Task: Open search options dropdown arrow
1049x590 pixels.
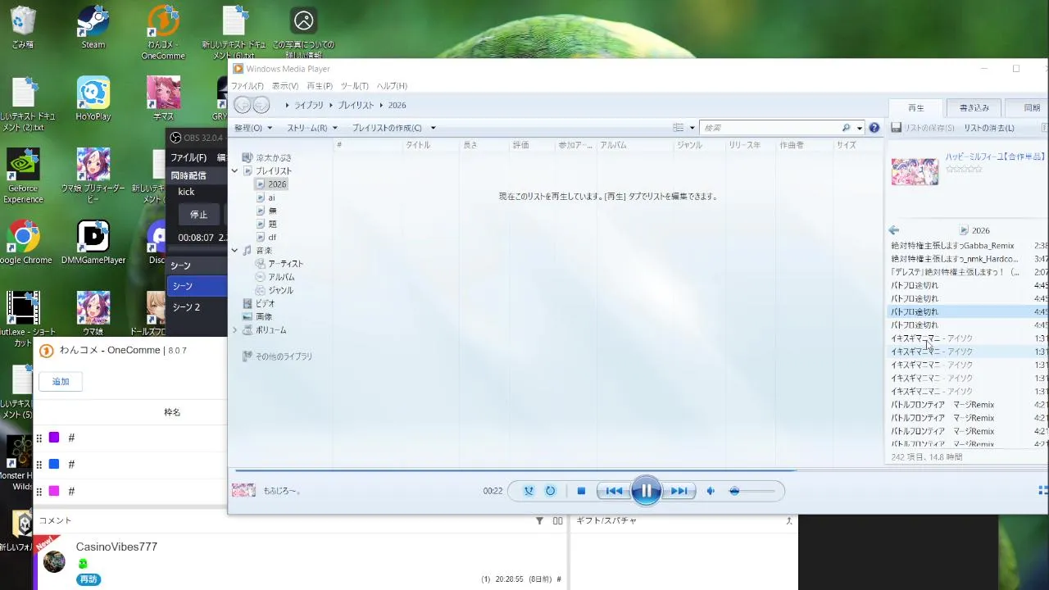Action: click(x=860, y=128)
